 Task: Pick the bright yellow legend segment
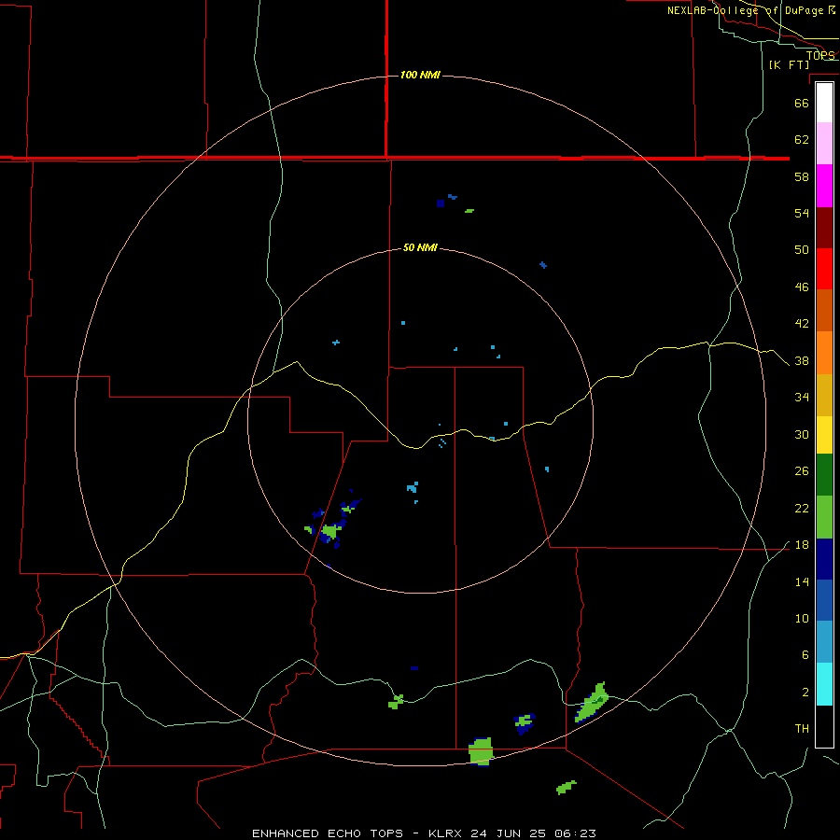click(x=824, y=435)
